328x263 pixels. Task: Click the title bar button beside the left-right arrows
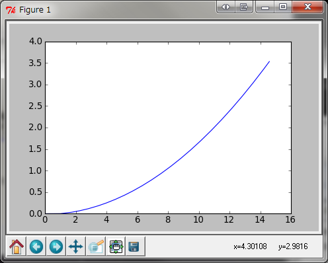coord(244,7)
